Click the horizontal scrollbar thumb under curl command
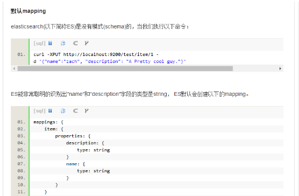Screen dimensions: 299x196 tap(125, 68)
